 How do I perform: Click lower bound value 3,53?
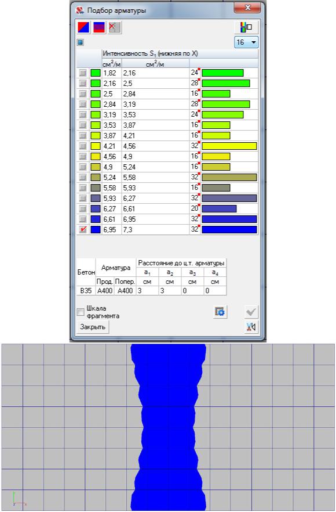click(x=109, y=125)
